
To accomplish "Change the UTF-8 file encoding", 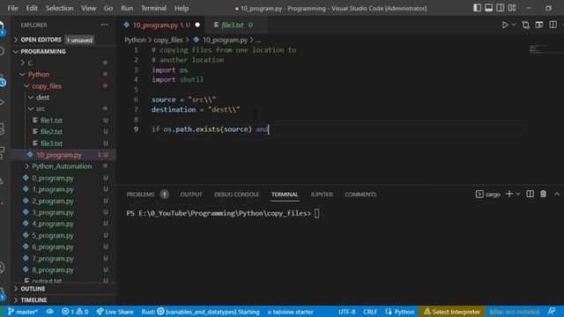I will click(x=346, y=312).
